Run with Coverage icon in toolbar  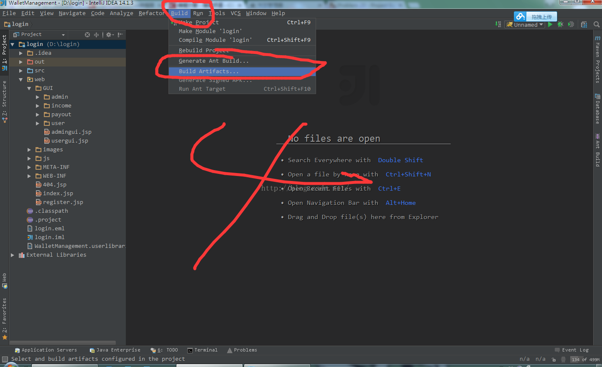coord(571,25)
